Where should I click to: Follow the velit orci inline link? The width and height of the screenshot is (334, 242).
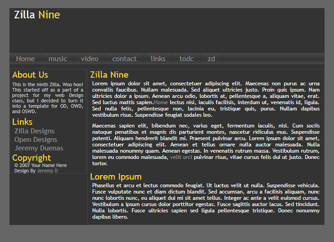point(181,157)
